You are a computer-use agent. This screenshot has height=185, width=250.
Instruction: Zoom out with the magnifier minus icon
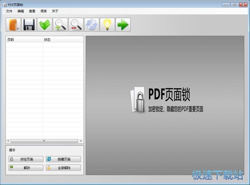(76, 25)
